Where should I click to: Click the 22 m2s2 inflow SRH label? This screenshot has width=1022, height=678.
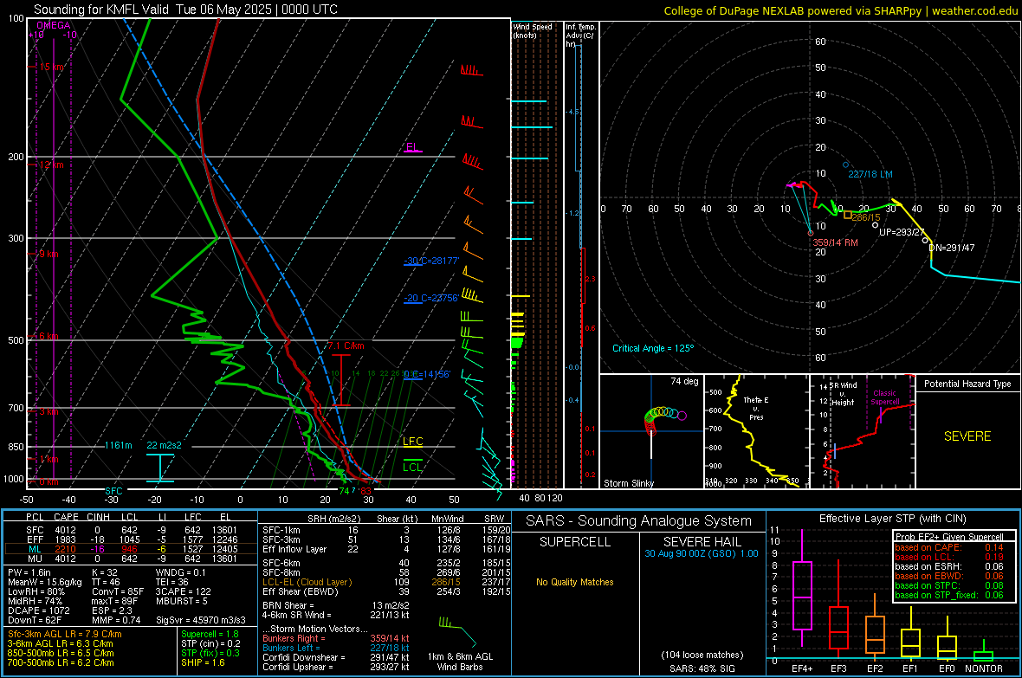pos(165,445)
